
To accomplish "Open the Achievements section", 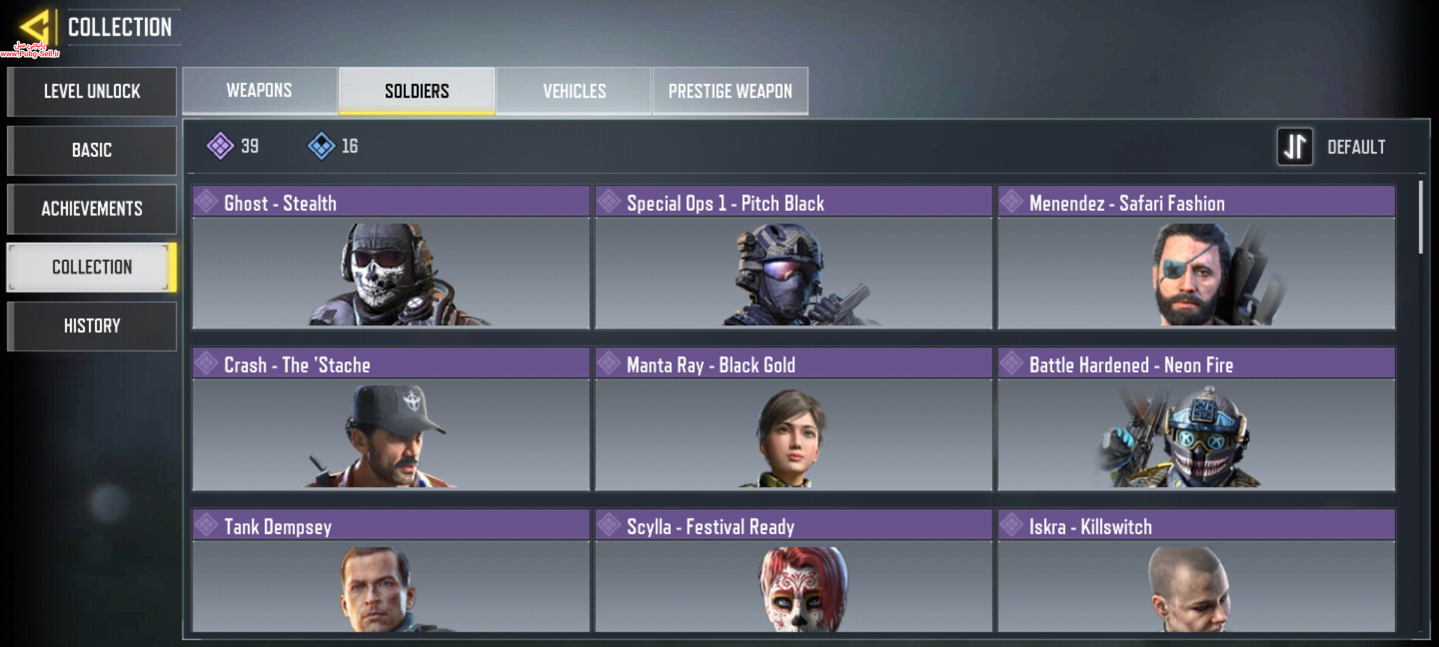I will [x=92, y=208].
